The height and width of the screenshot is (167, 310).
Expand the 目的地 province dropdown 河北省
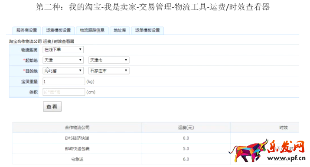tap(63, 71)
